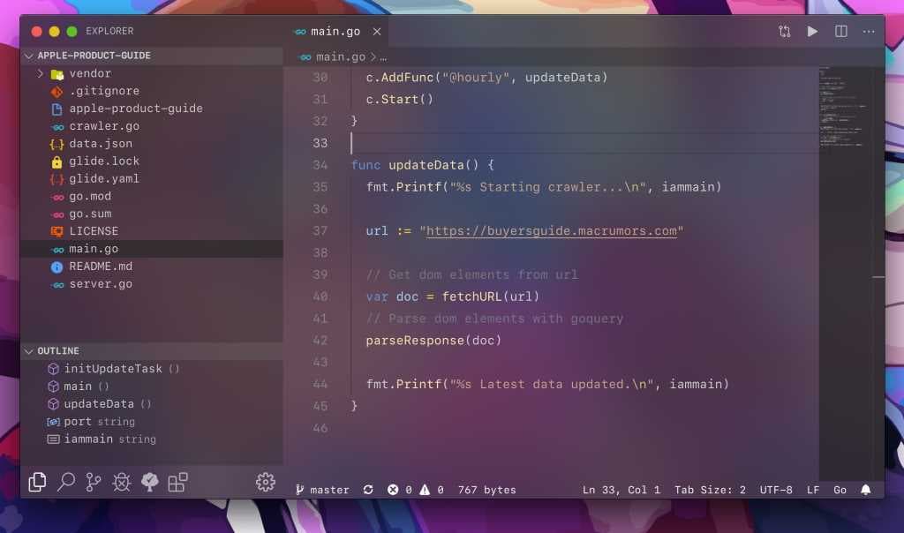Screen dimensions: 904x533
Task: Click the notifications bell in the status bar
Action: click(865, 489)
